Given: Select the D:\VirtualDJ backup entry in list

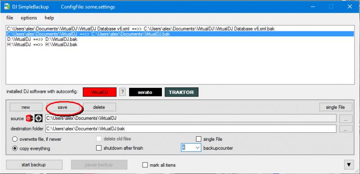Looking at the screenshot, I should (180, 39).
